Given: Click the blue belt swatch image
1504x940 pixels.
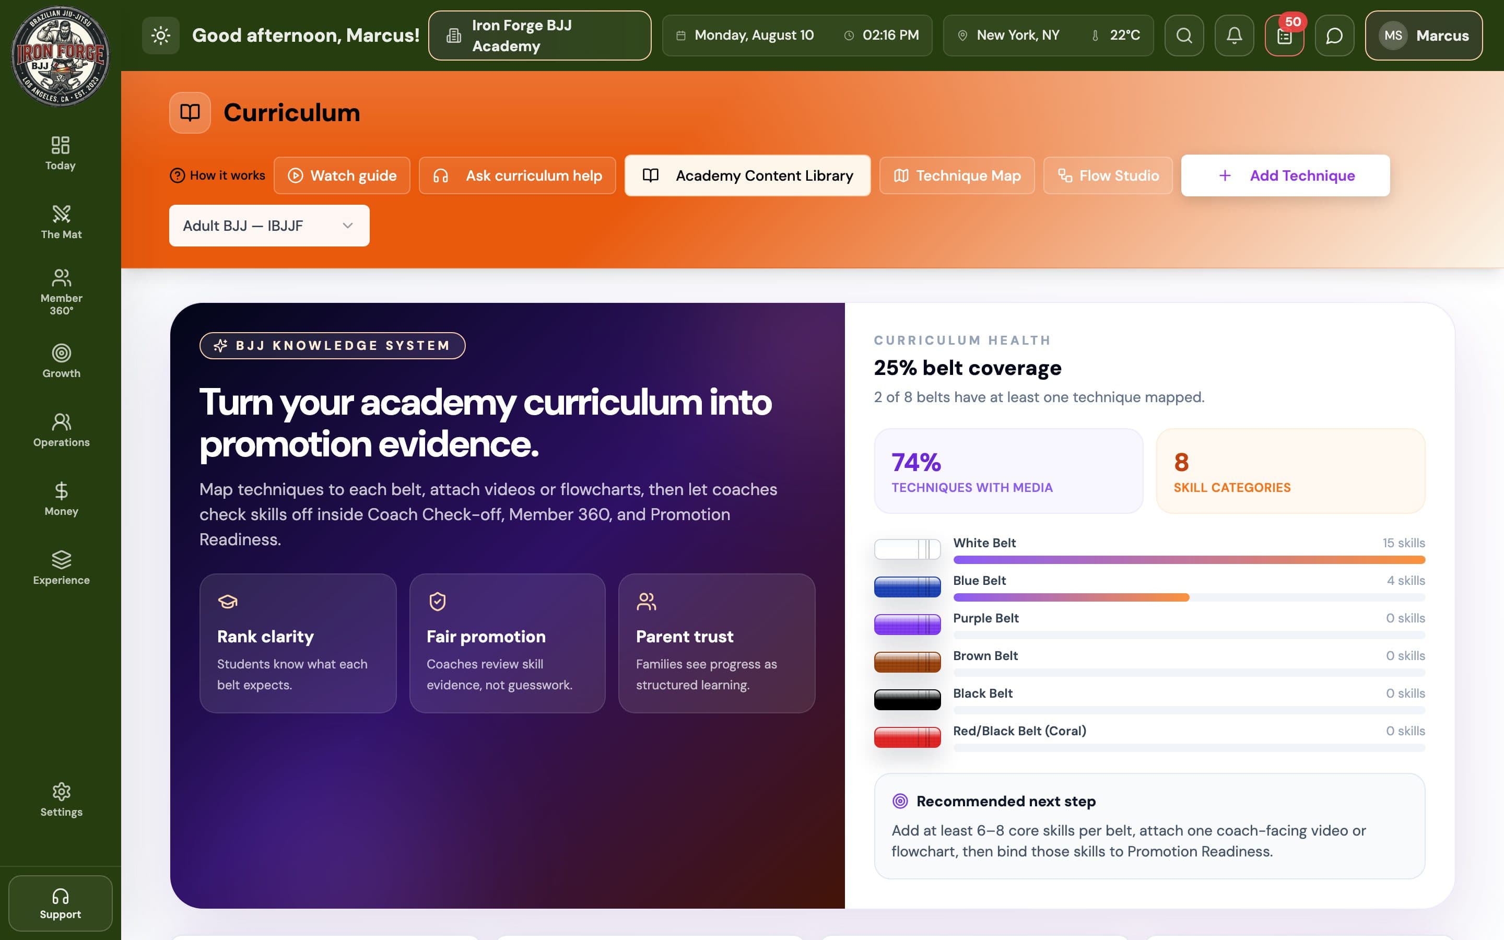Looking at the screenshot, I should coord(908,587).
